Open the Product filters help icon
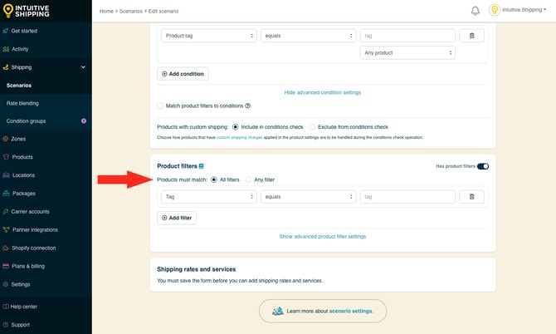 pos(201,166)
